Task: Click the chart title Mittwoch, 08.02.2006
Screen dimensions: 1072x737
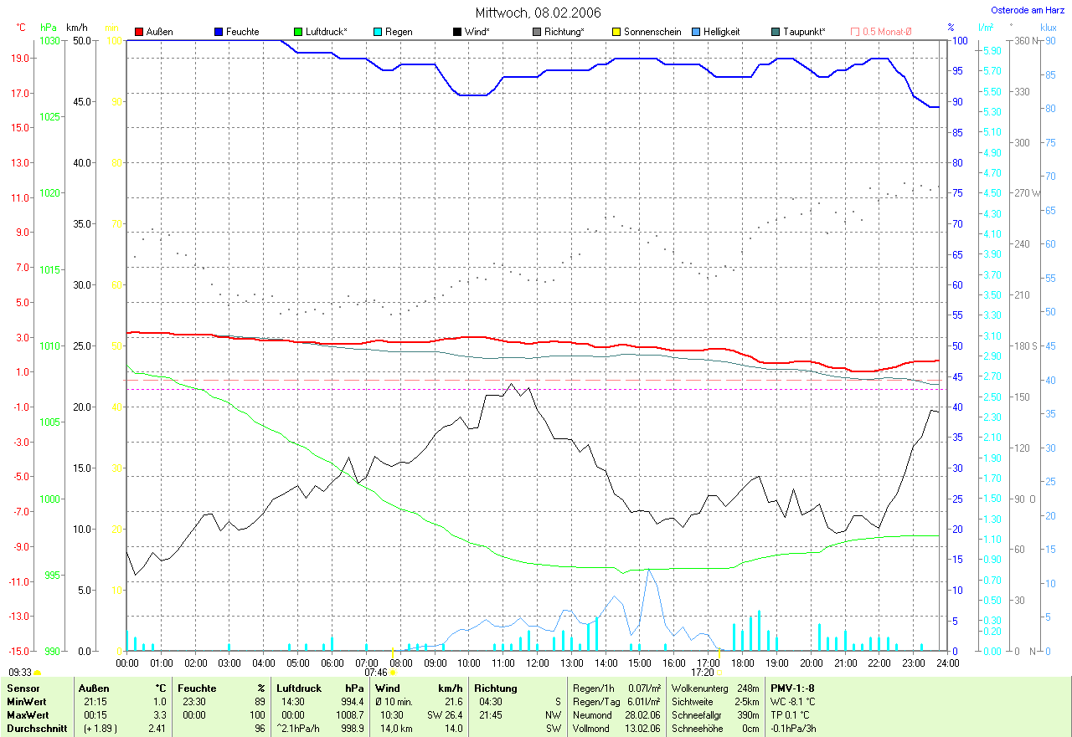Action: coord(536,13)
